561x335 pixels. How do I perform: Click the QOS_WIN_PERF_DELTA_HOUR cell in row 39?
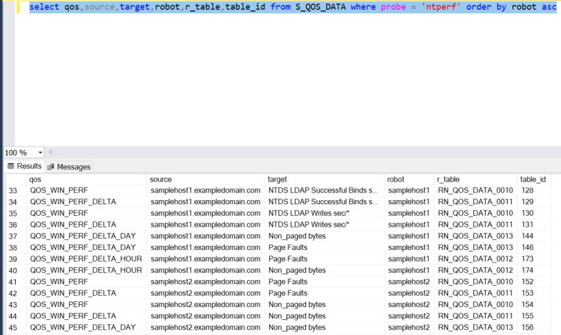[x=86, y=259]
